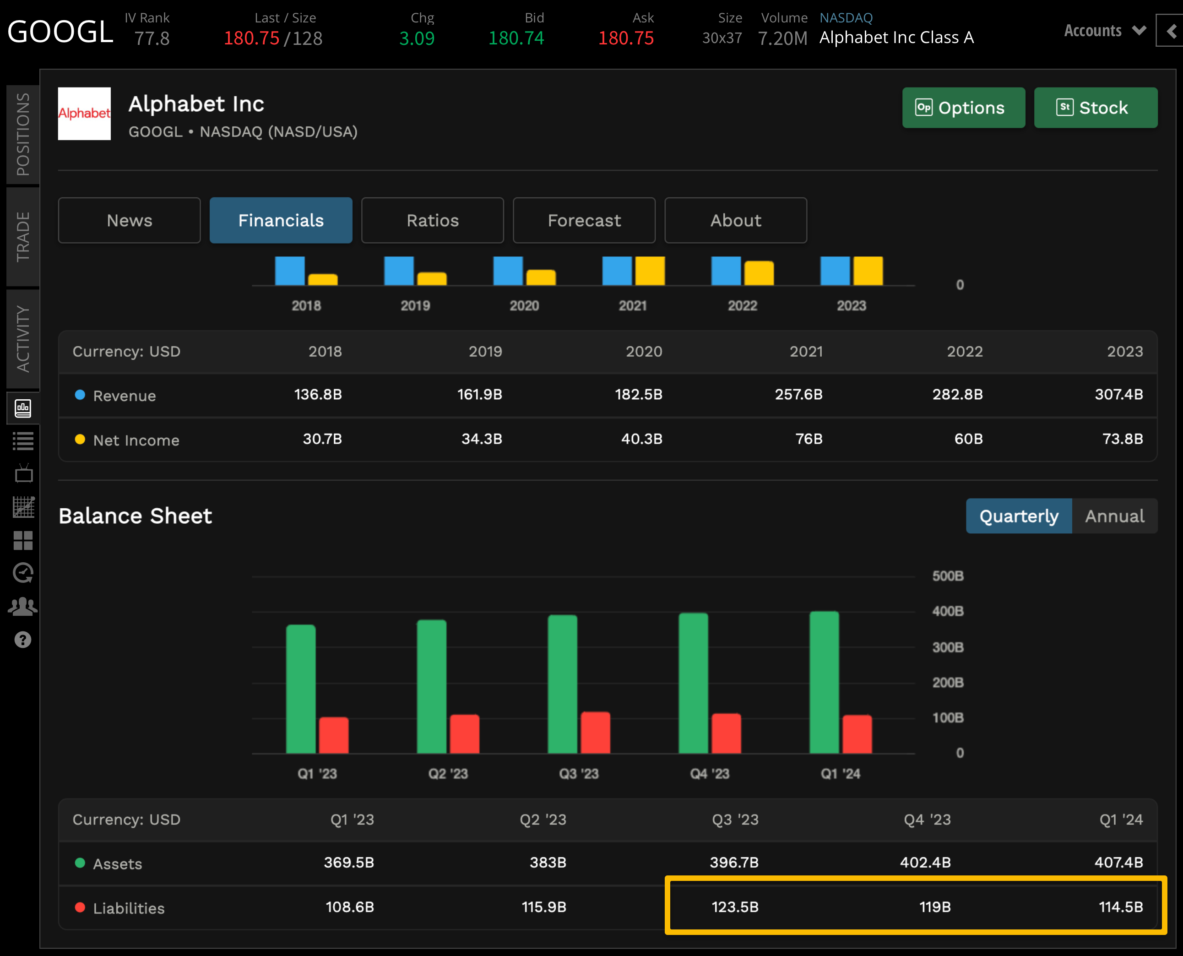Select the history clock icon
The image size is (1183, 956).
[x=22, y=573]
